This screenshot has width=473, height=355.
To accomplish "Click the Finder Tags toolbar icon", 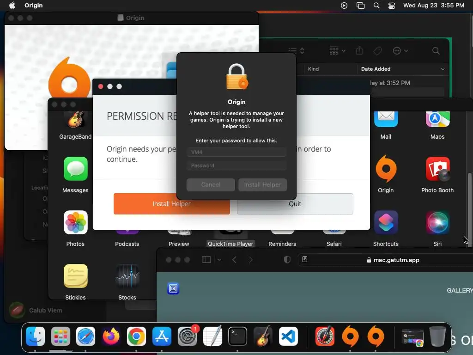I will [x=378, y=51].
